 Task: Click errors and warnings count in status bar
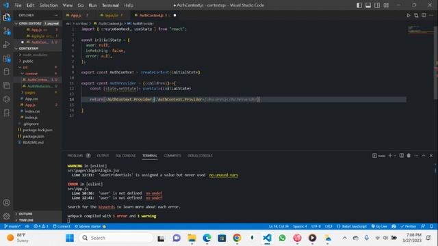click(x=41, y=226)
